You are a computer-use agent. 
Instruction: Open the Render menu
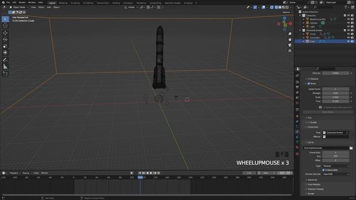coord(22,2)
